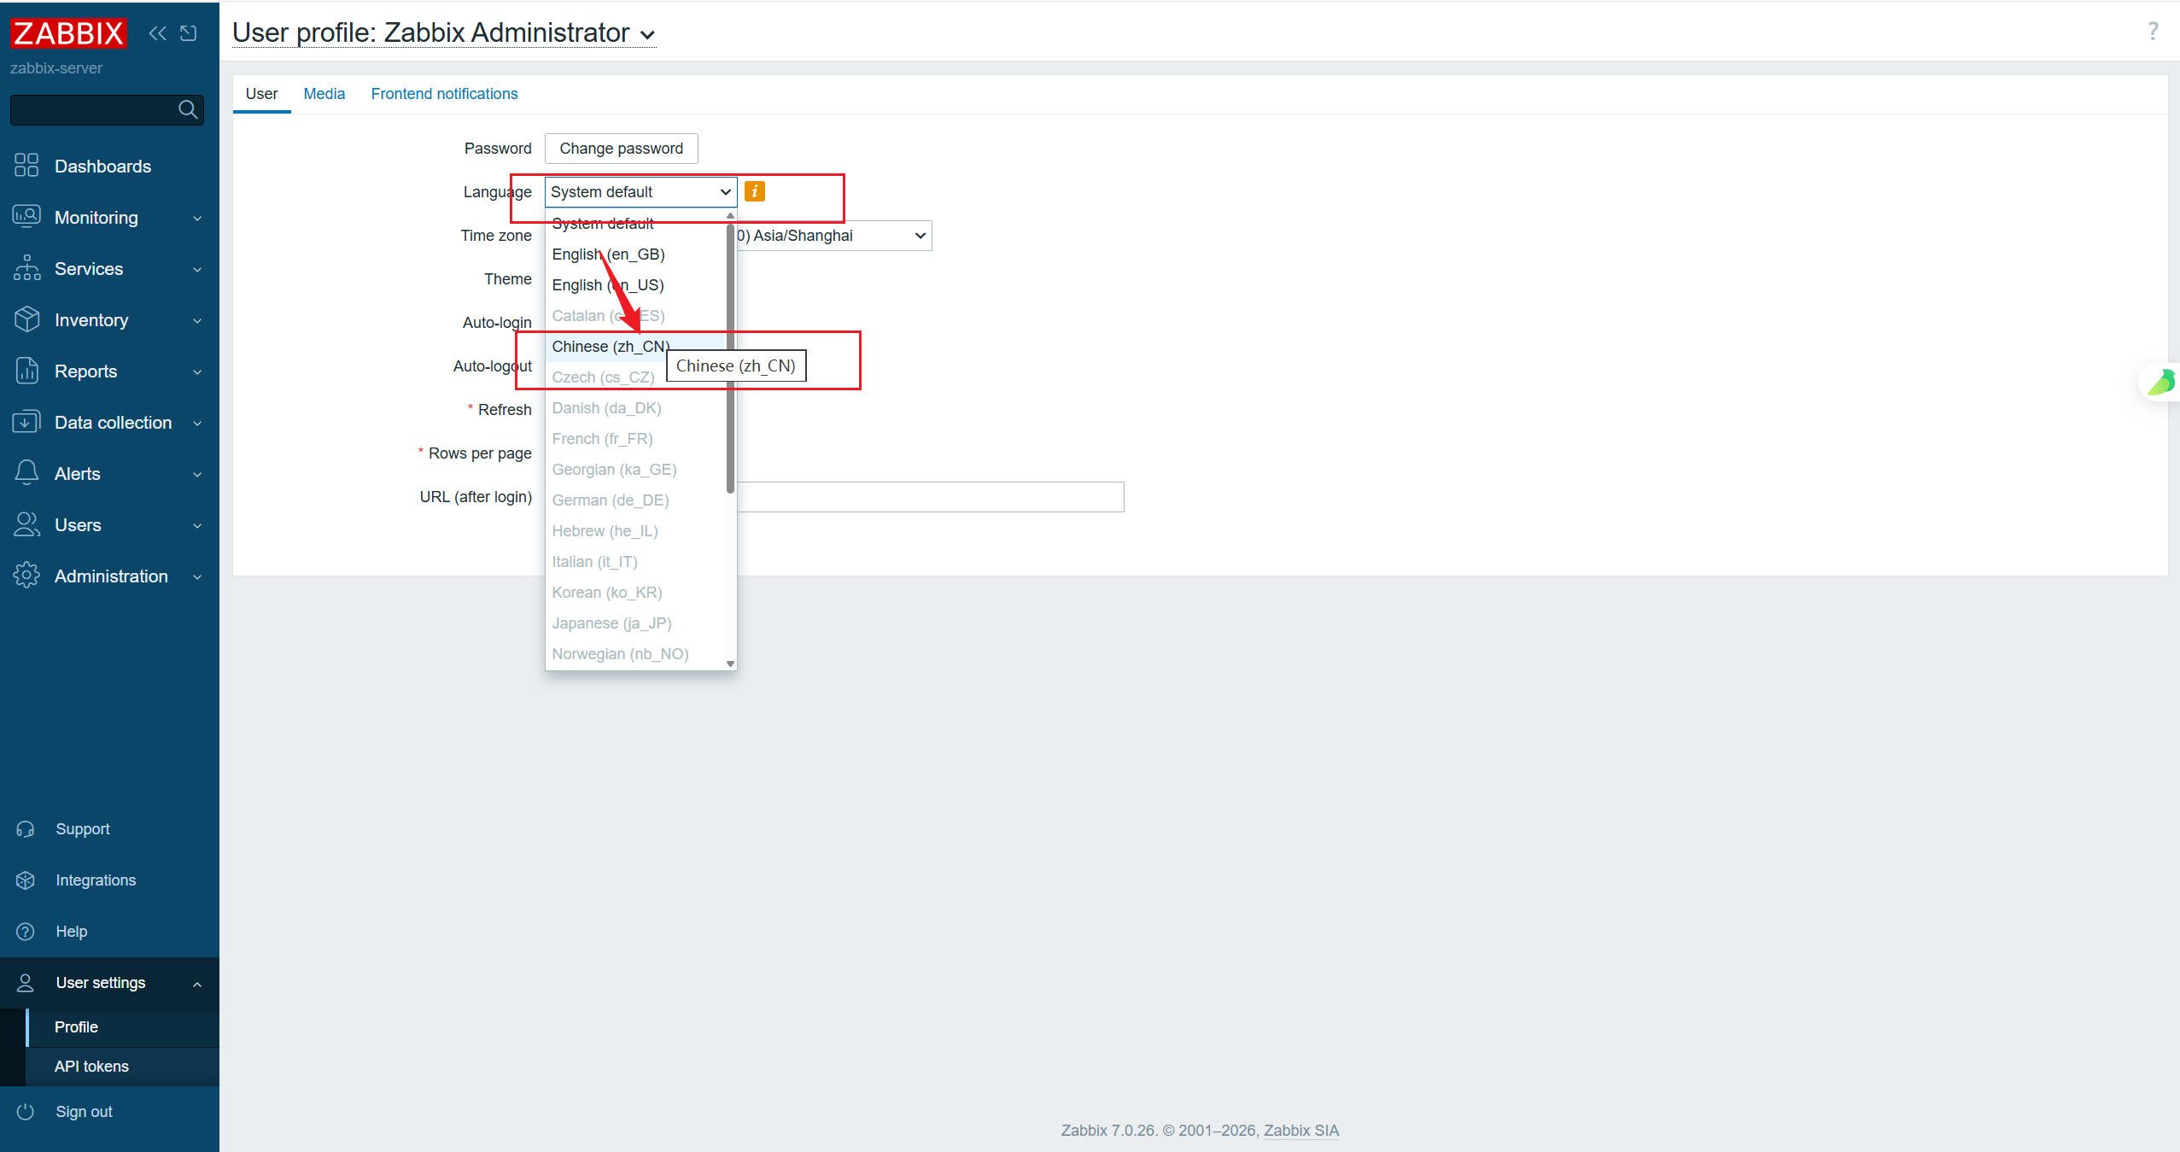Expand the Users menu chevron
Image resolution: width=2180 pixels, height=1152 pixels.
tap(197, 525)
